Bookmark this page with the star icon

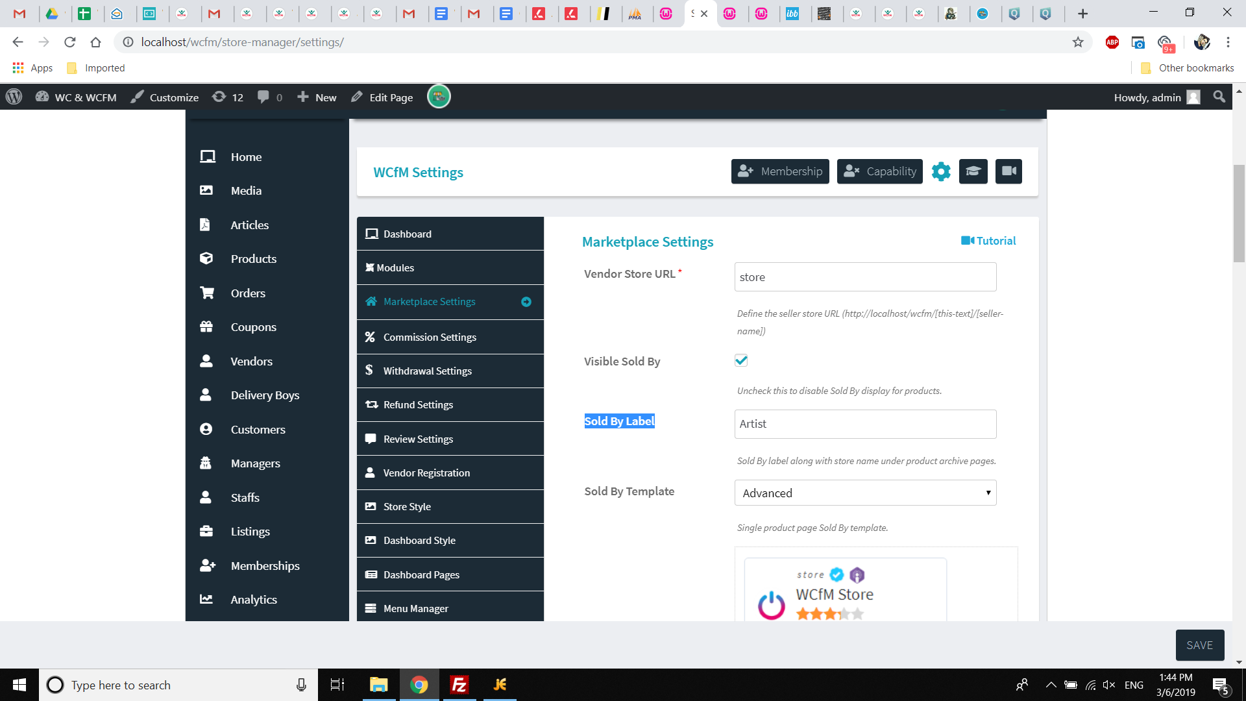1078,42
